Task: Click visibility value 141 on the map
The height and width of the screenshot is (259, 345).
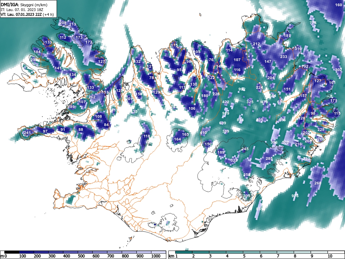Action: [x=58, y=68]
